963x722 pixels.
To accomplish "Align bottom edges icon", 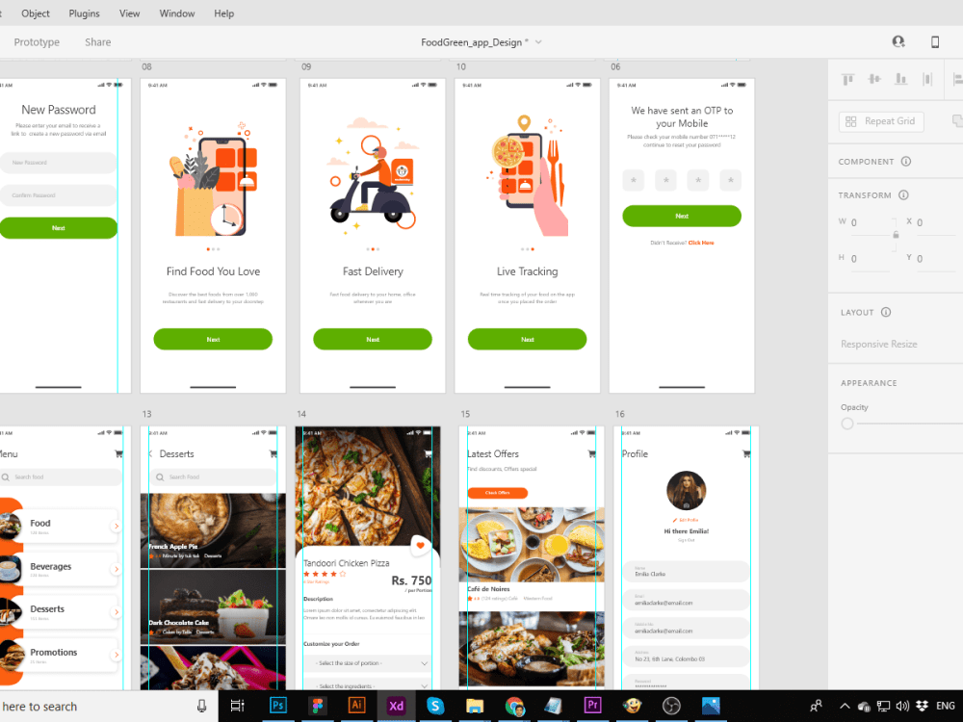I will (901, 79).
